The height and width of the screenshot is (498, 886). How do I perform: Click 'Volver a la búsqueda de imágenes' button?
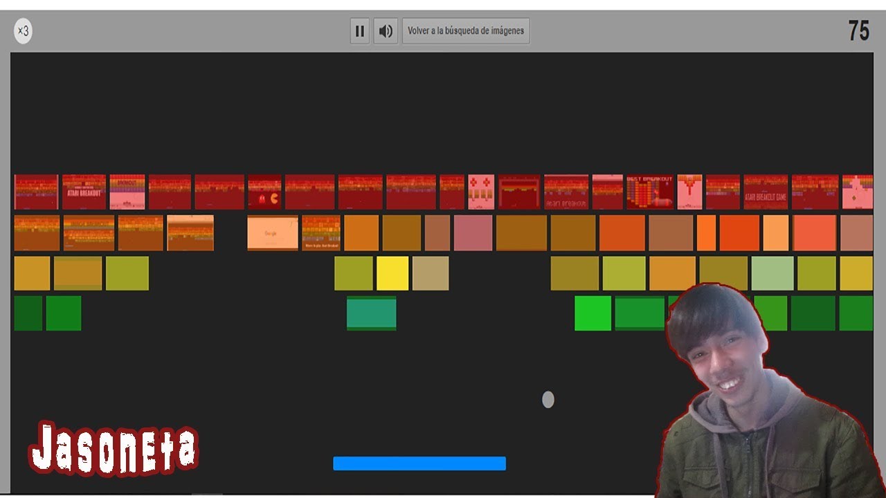466,31
